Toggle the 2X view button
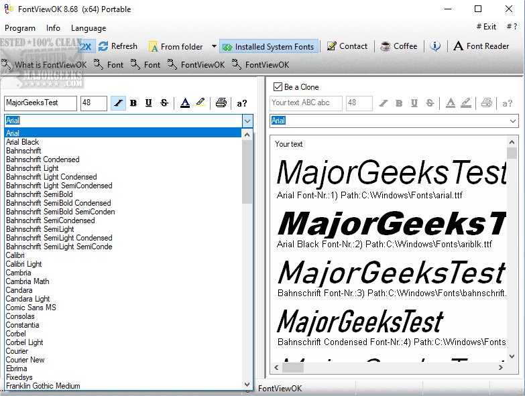 tap(86, 47)
